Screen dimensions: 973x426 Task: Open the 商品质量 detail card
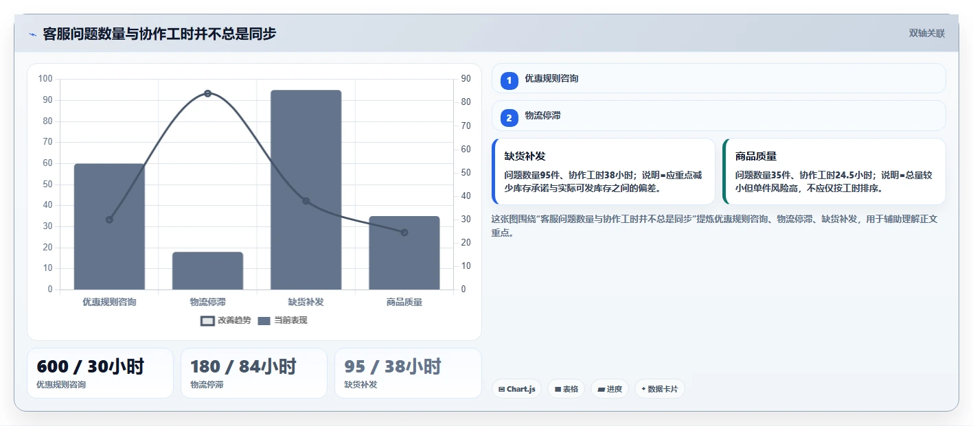click(834, 171)
